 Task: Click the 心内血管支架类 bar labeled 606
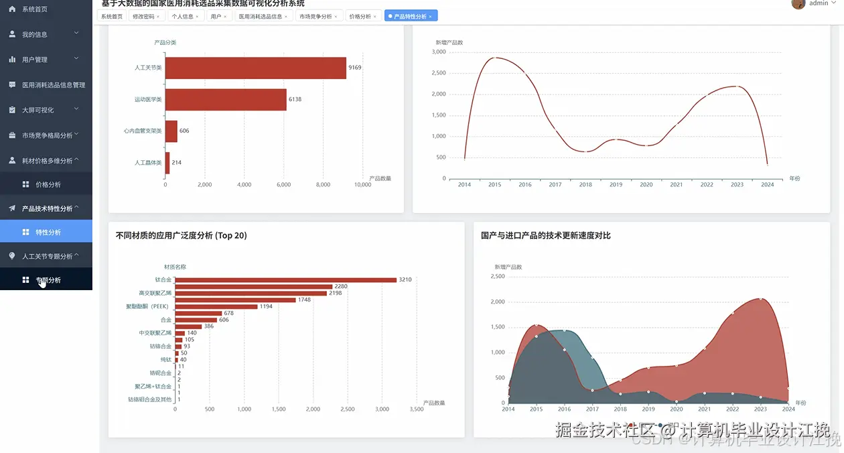pyautogui.click(x=171, y=131)
